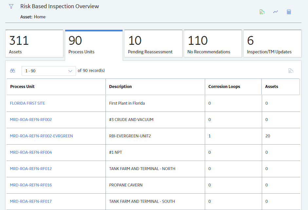This screenshot has width=308, height=210.
Task: Click the greyed export icon above the table
Action: tap(291, 71)
